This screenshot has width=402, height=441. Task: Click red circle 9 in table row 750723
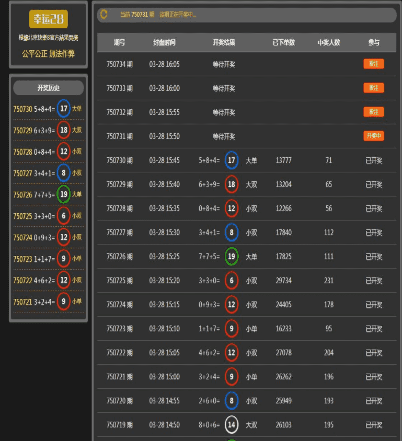(232, 329)
